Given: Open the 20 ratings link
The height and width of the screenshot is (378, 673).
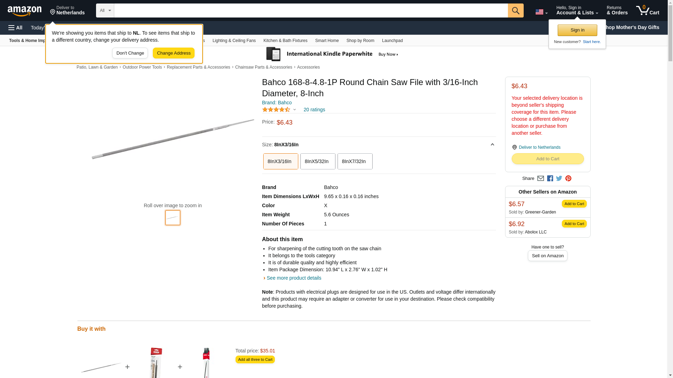Looking at the screenshot, I should click(x=314, y=110).
